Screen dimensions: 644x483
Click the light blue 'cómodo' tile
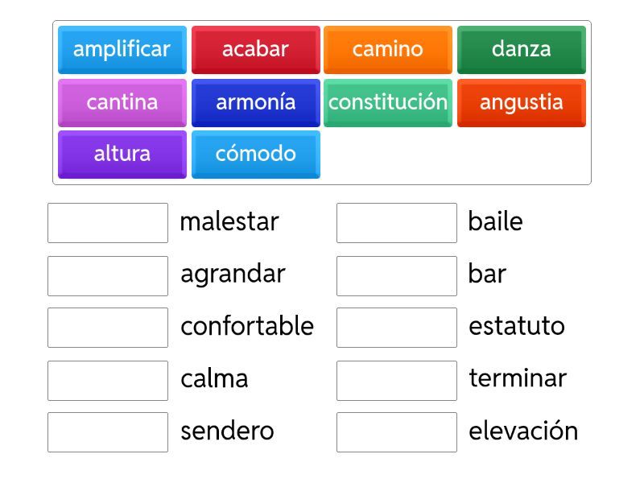(x=255, y=154)
